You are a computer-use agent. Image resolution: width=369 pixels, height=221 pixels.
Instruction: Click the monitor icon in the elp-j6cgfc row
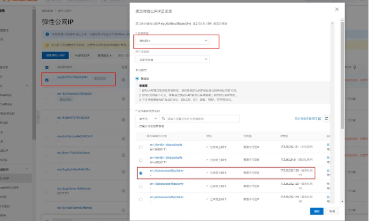click(x=123, y=172)
